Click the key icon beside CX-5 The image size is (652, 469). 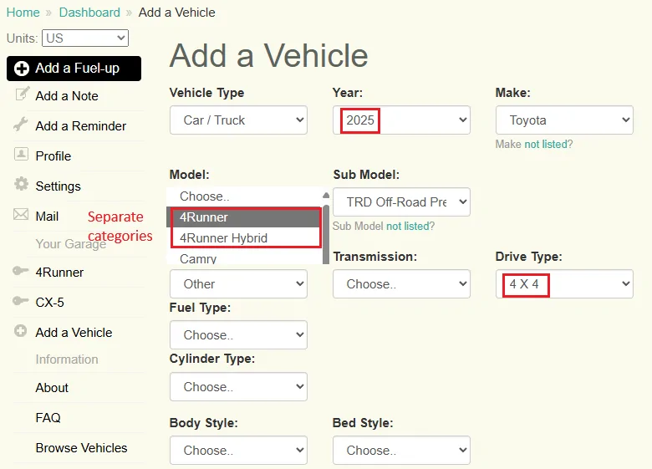point(22,302)
